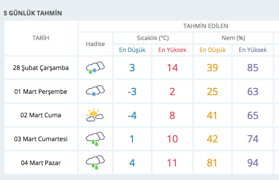The image size is (279, 180).
Task: Click the 5 GÜNLÜK TAHMİN heading
Action: click(x=33, y=13)
